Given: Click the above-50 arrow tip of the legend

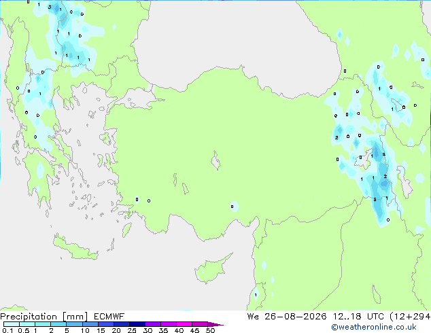Looking at the screenshot, I should point(215,324).
